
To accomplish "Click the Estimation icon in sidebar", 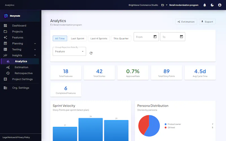I will [x=8, y=67].
